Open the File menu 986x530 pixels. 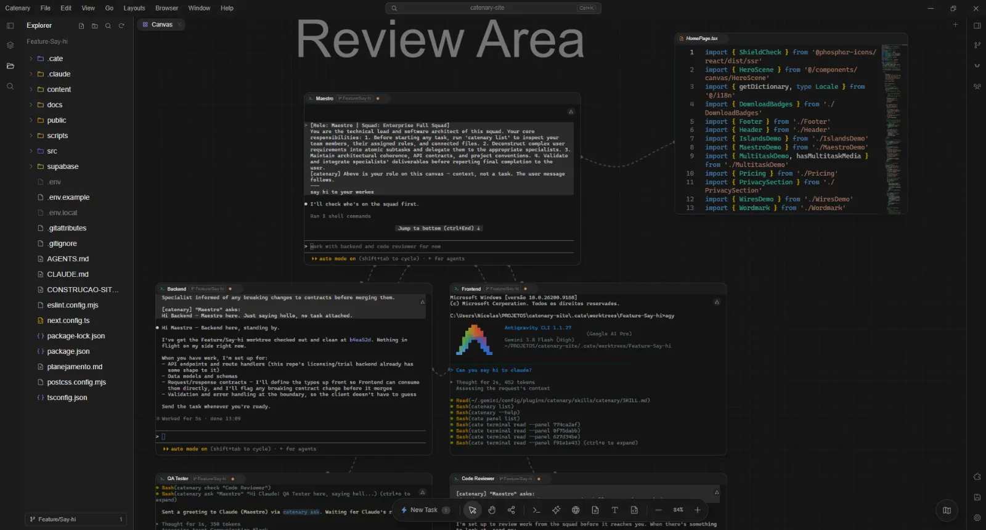click(x=46, y=8)
